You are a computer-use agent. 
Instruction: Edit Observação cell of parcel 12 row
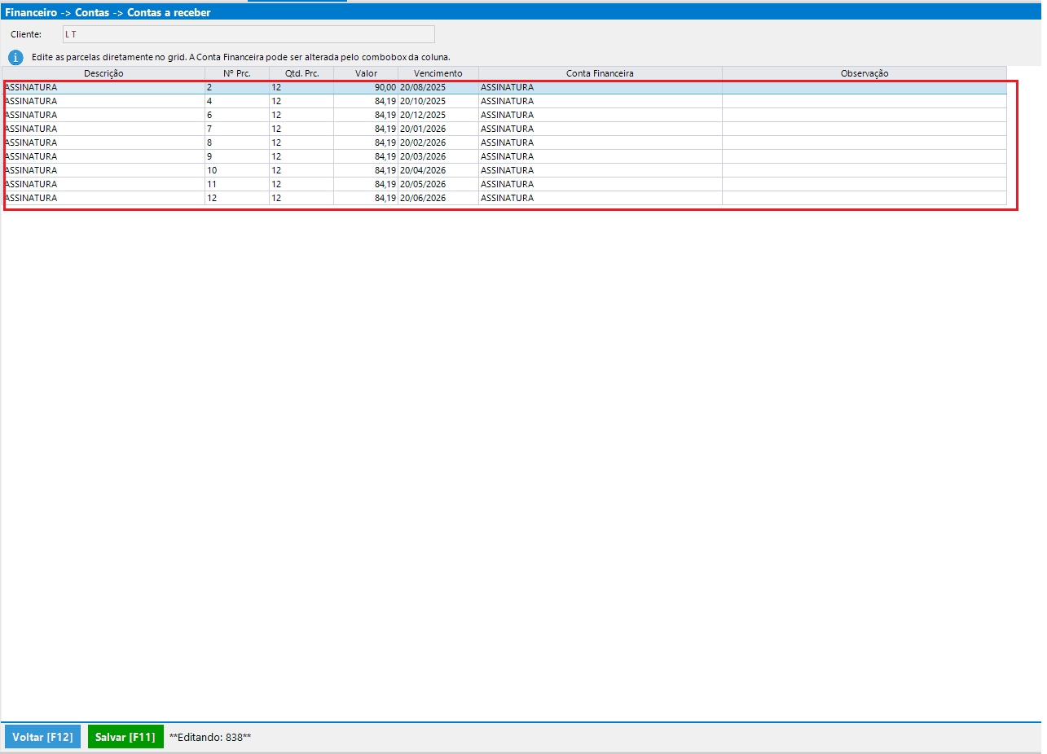(864, 198)
